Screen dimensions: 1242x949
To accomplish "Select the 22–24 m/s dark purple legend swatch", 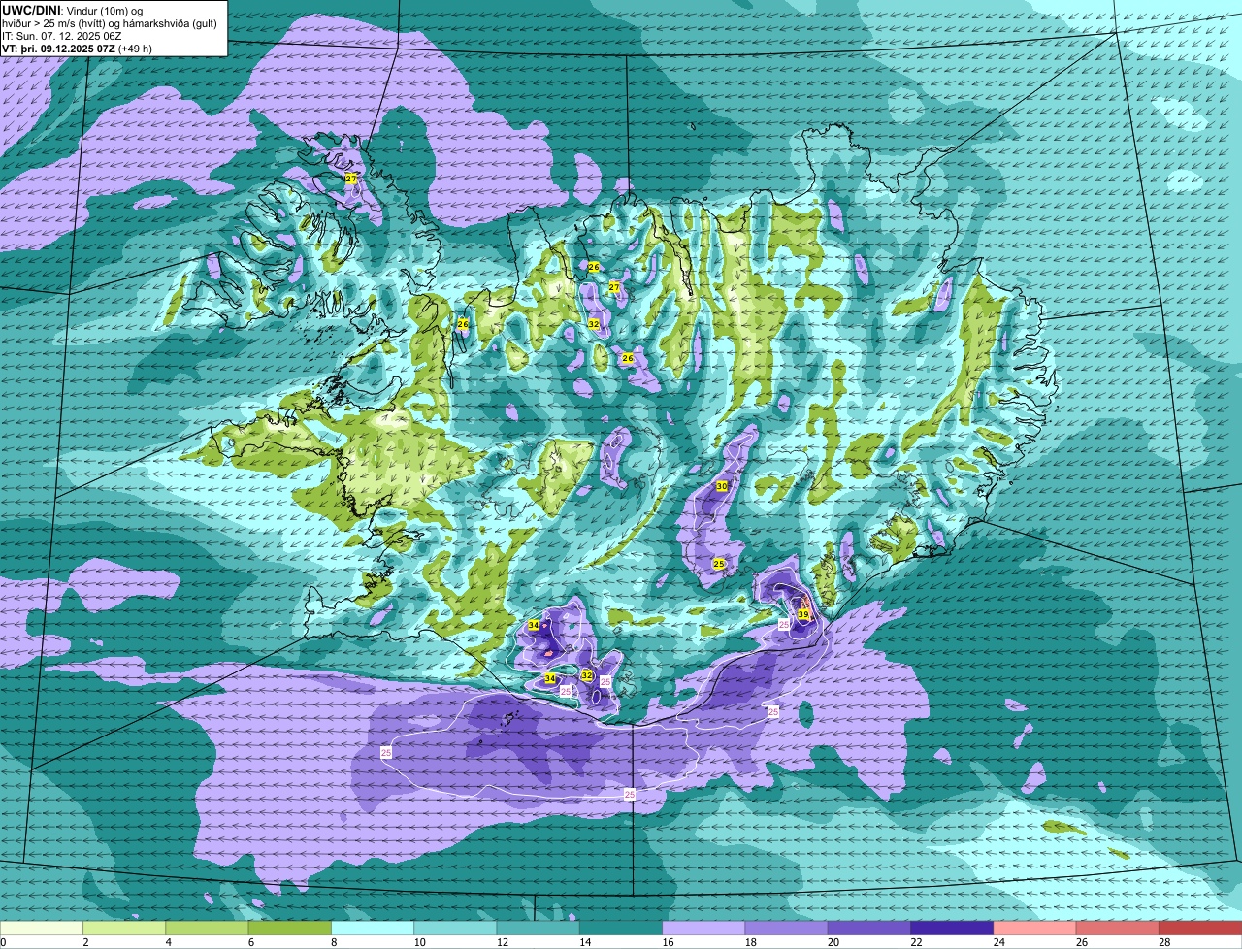I will [x=952, y=928].
